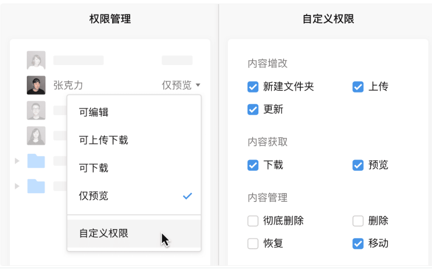Expand the first folder disclosure triangle
The width and height of the screenshot is (432, 269).
click(17, 161)
